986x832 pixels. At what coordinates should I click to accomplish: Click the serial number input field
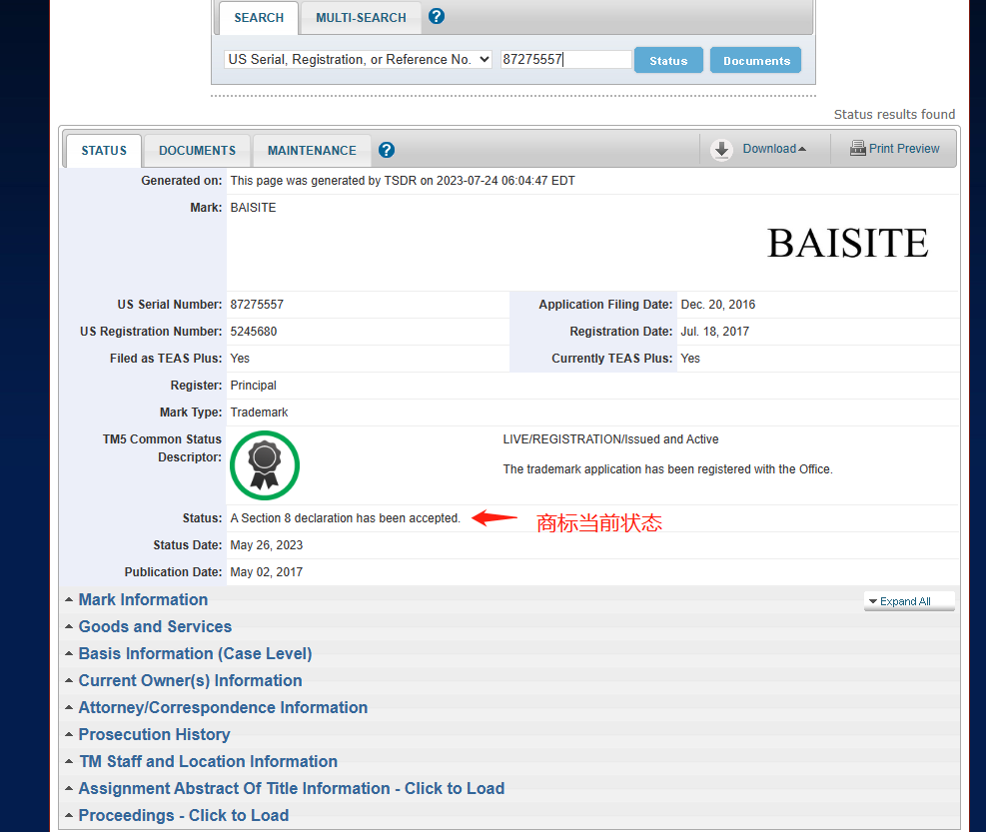[x=565, y=60]
